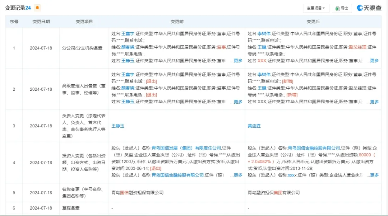Click 负责人变更 cell in row 3

tap(84, 126)
